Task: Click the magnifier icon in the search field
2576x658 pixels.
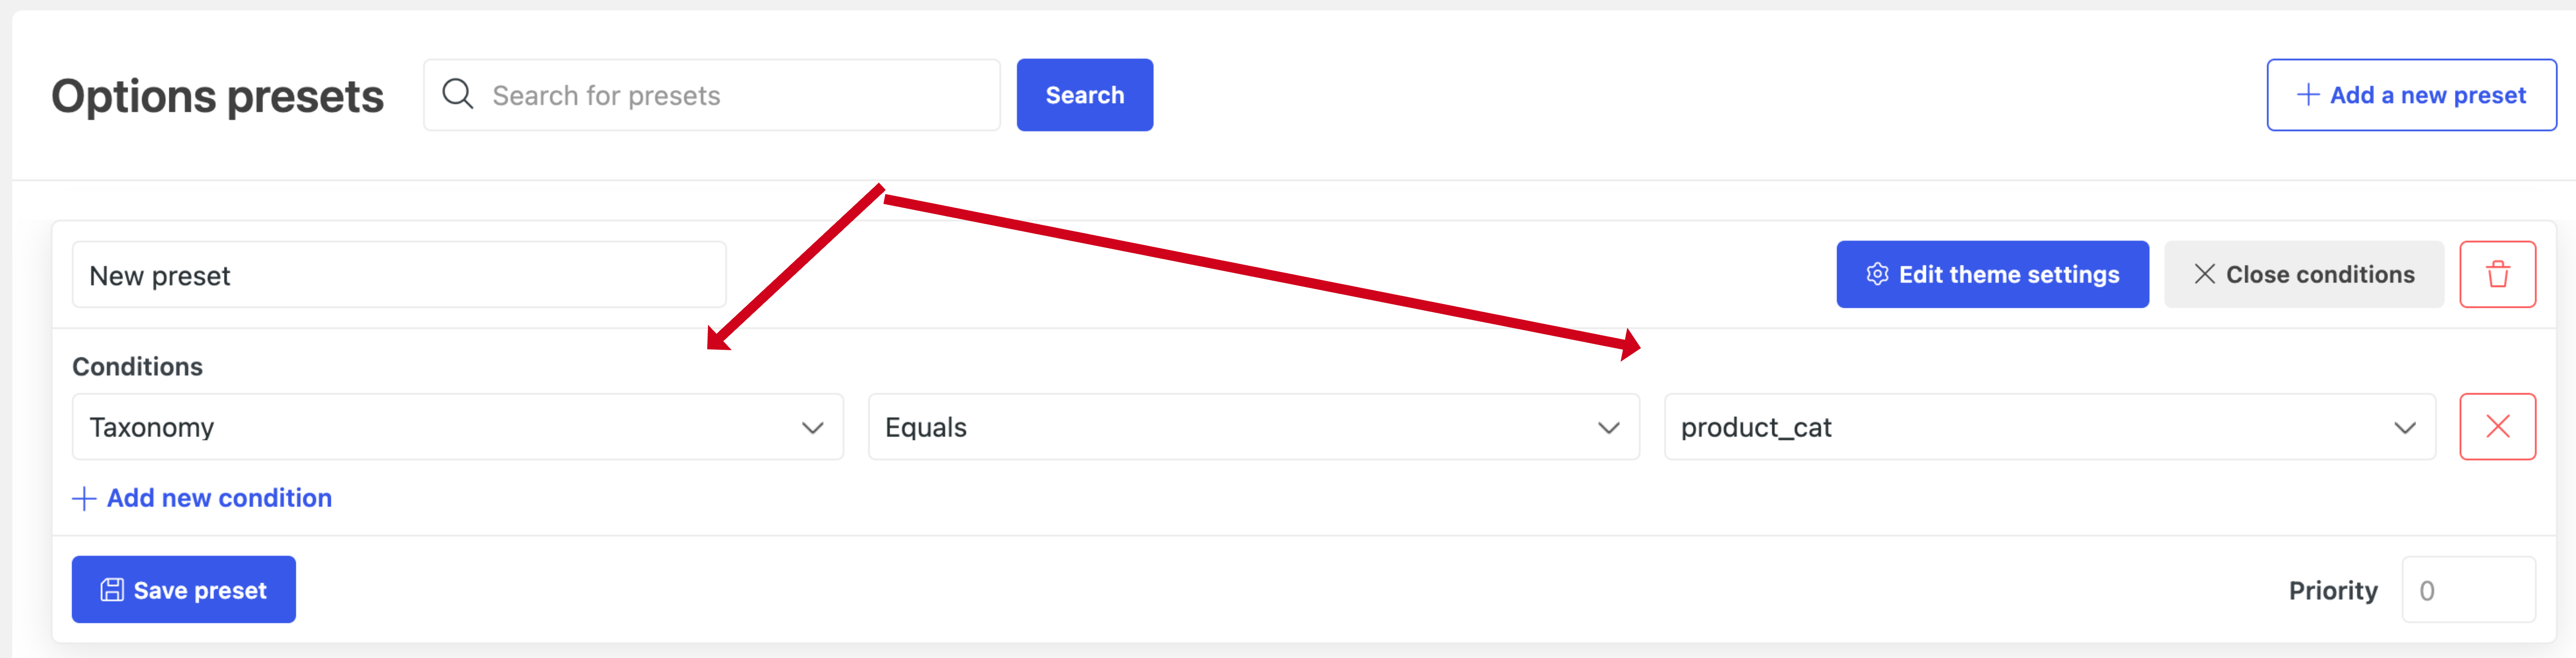Action: point(458,94)
